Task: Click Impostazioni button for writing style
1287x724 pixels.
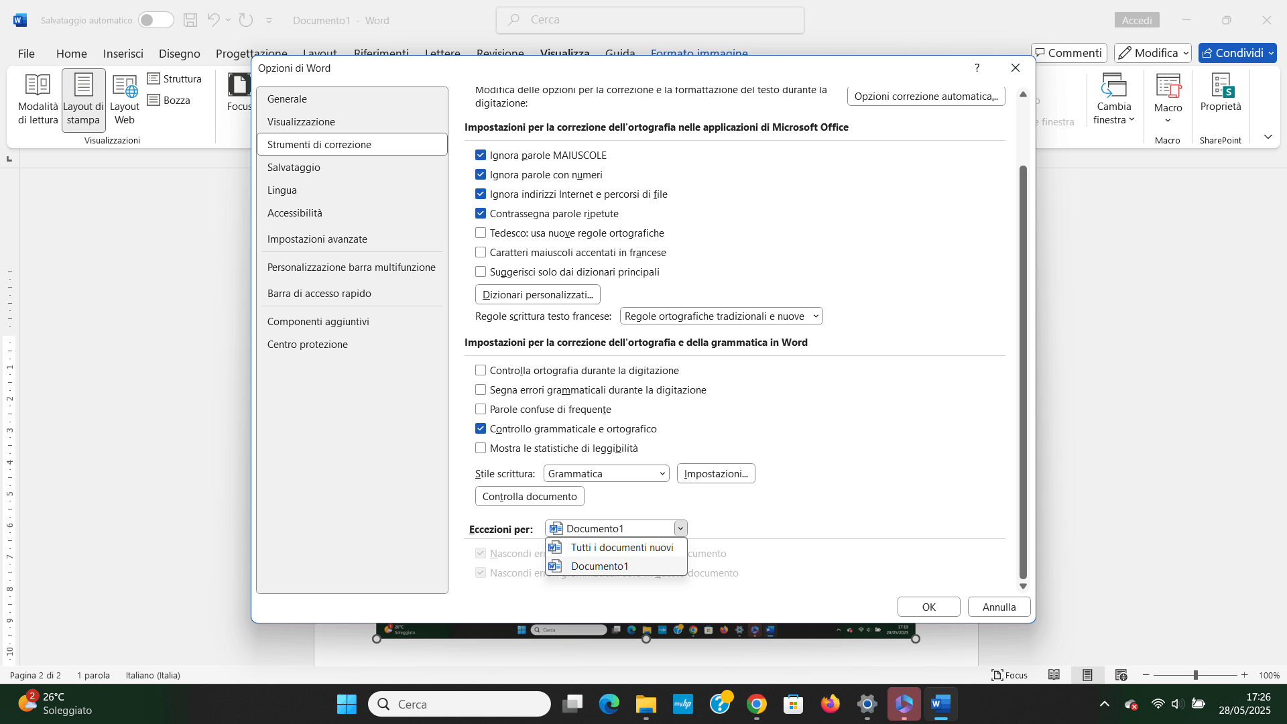Action: point(716,473)
